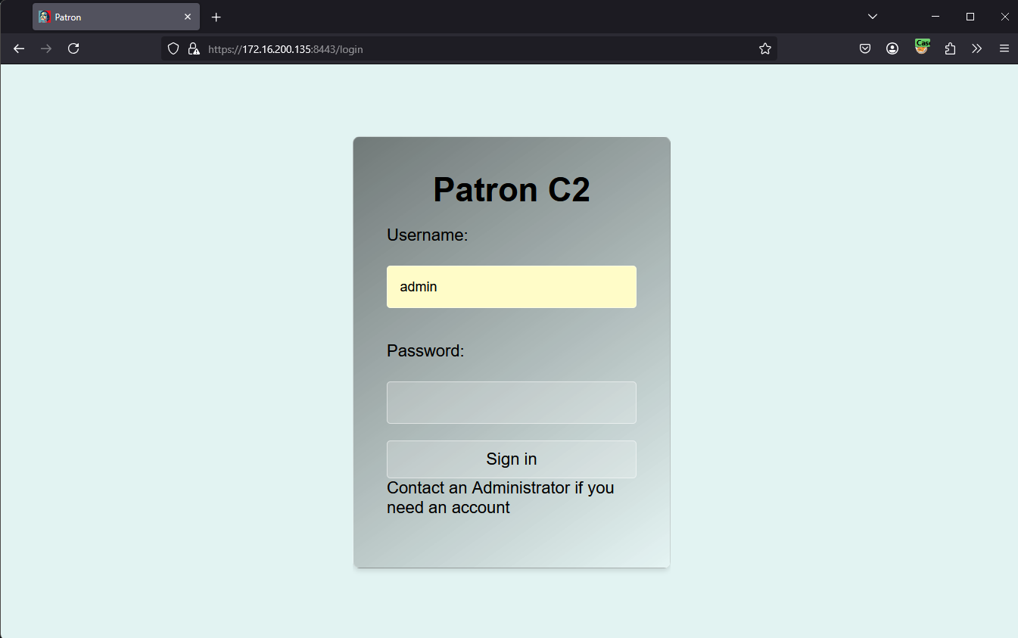1018x638 pixels.
Task: Open a new tab with plus
Action: coord(216,17)
